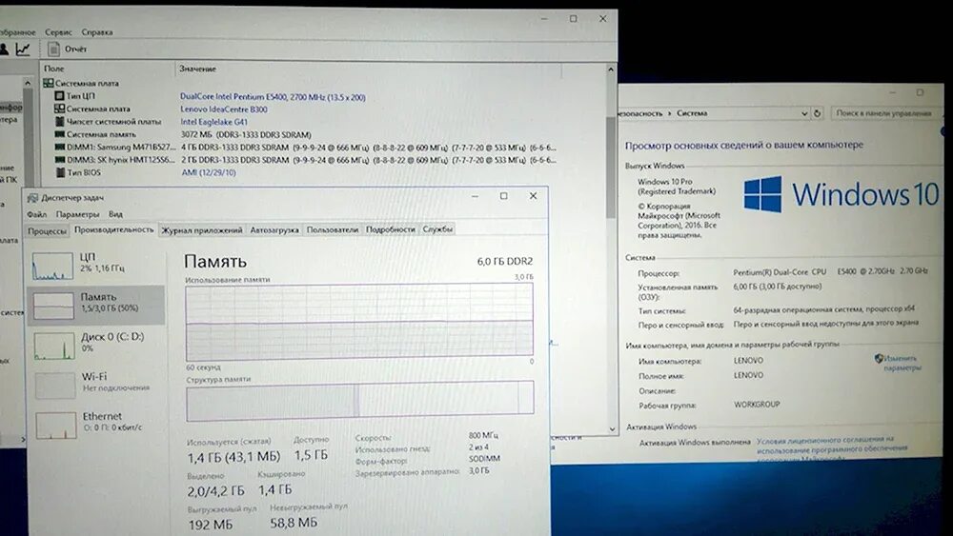Open the Lenovo IdeaCentre B300 link

(224, 109)
